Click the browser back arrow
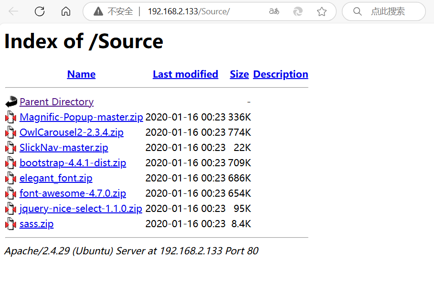The width and height of the screenshot is (434, 281). 13,11
